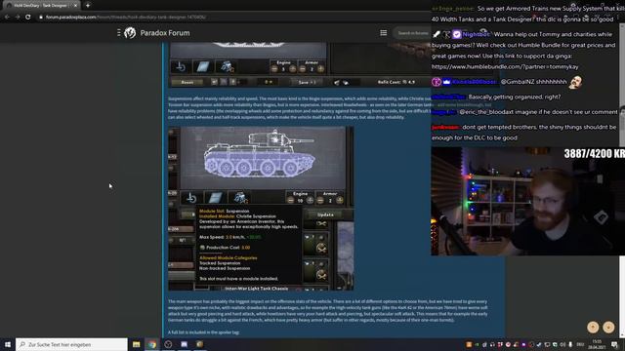This screenshot has height=351, width=625.
Task: Go forward in browser history
Action: [18, 18]
